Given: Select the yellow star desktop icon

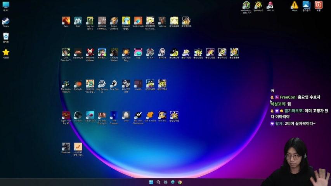Looking at the screenshot, I should tap(6, 53).
